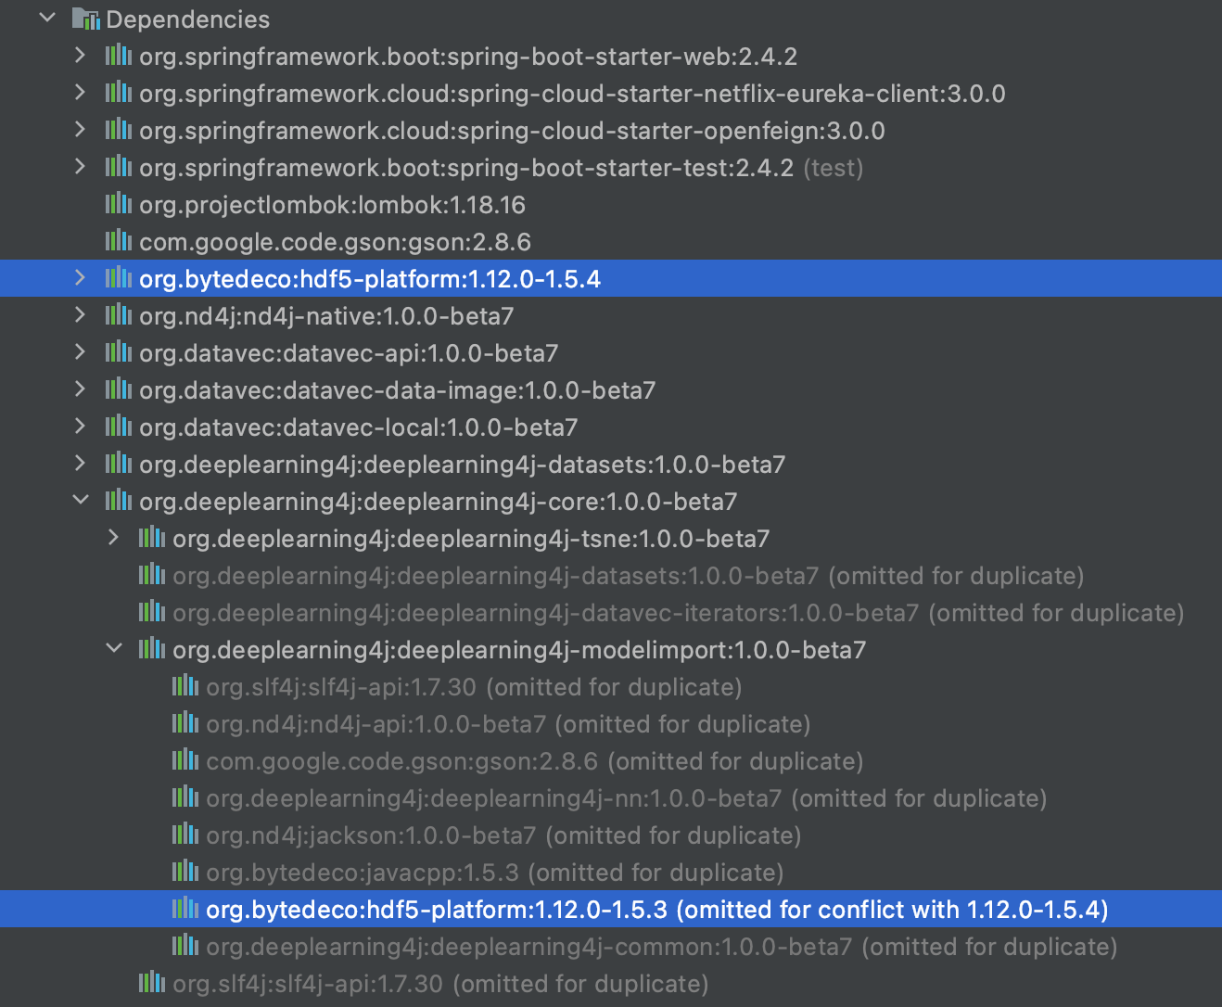Collapse the Dependencies root node
The width and height of the screenshot is (1222, 1007).
(47, 17)
